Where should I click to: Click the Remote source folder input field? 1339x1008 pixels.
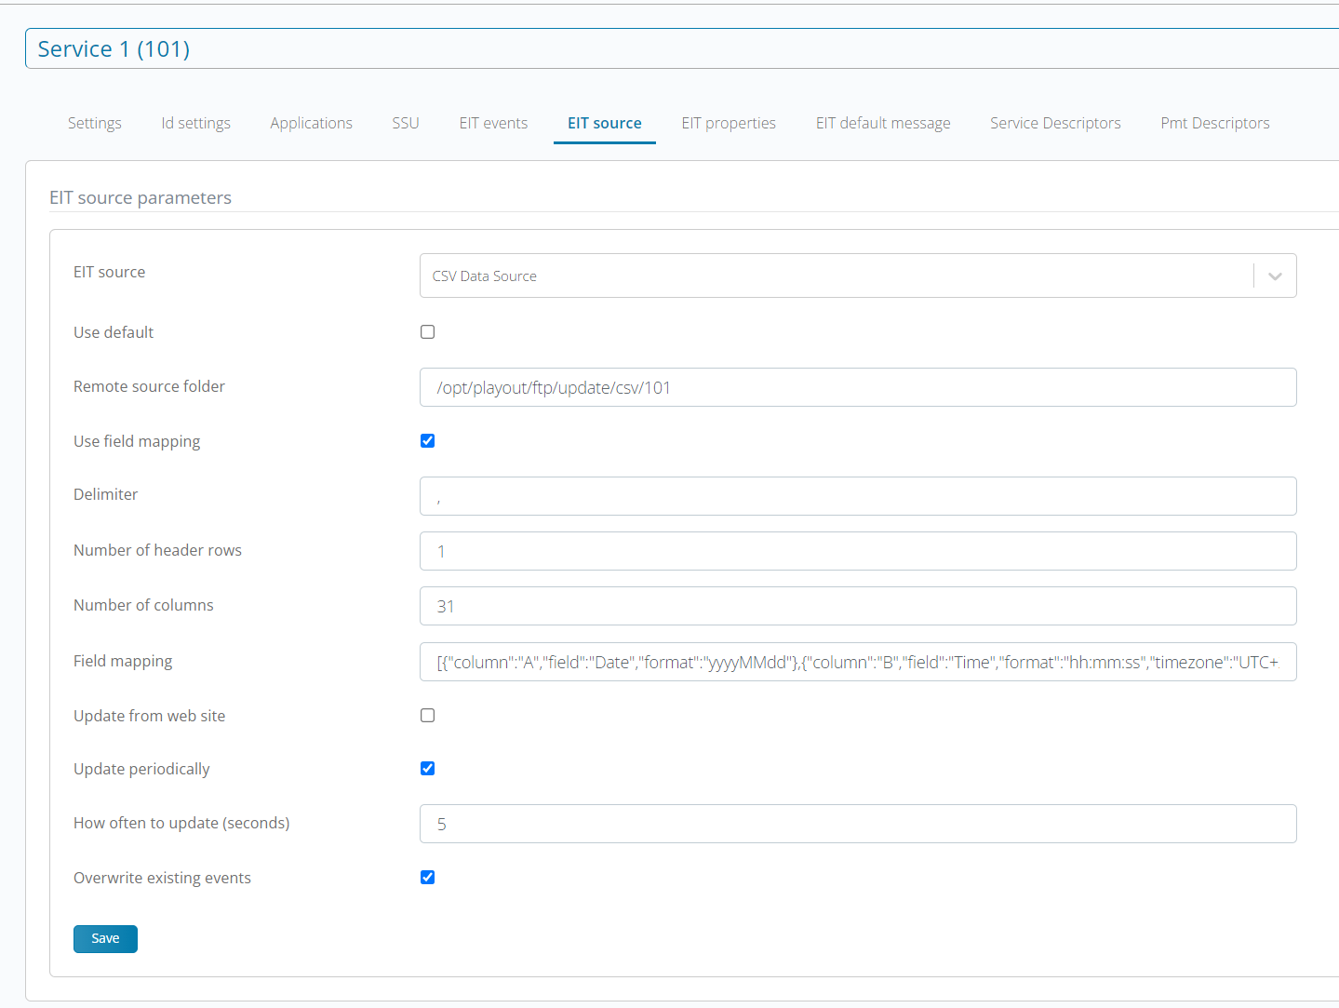point(857,387)
